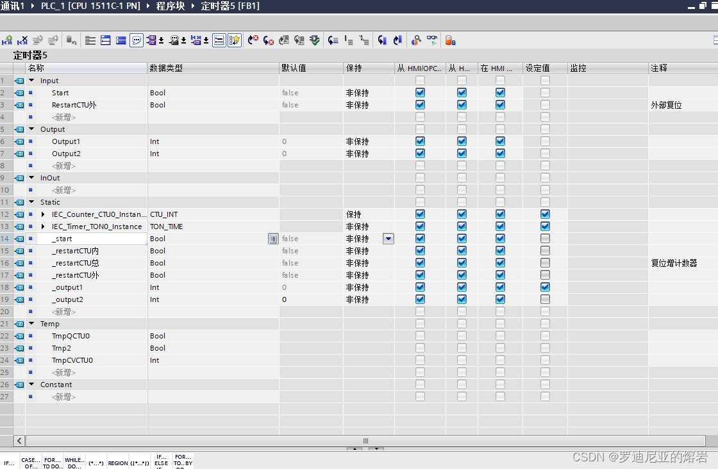Uncheck 设定值 checkbox for IEC_Counter_CTU0_Instance row

(x=545, y=214)
